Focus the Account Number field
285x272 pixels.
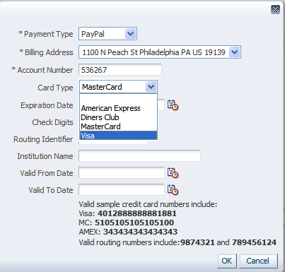click(120, 70)
